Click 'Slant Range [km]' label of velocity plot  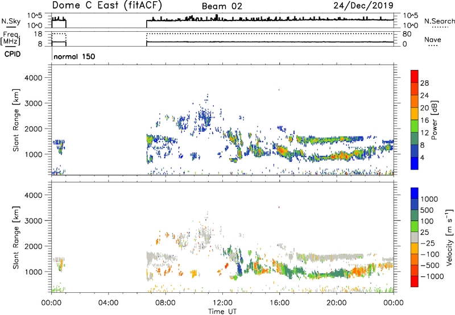click(x=16, y=238)
